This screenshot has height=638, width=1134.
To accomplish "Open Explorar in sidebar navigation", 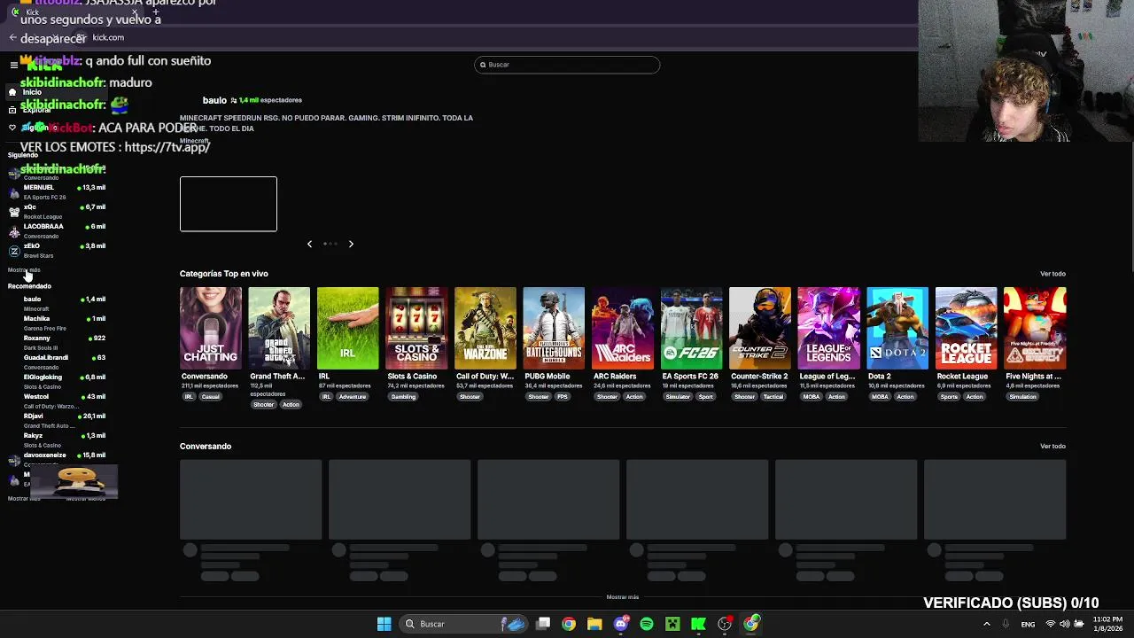I will pyautogui.click(x=36, y=110).
